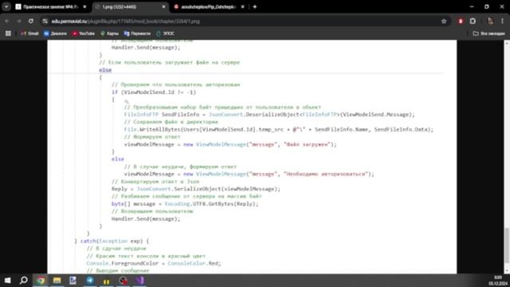Go back to previous page
Image resolution: width=510 pixels, height=287 pixels.
pos(7,22)
